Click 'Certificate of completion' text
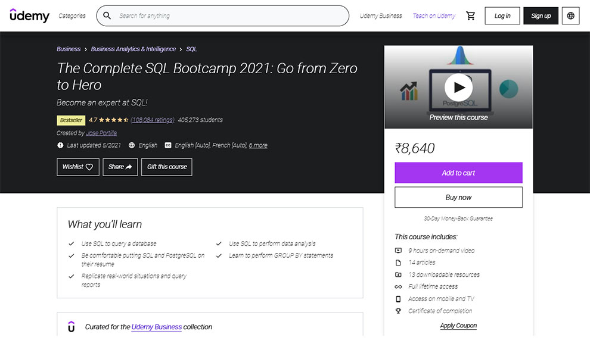Viewport: 590px width, 356px height. tap(440, 311)
